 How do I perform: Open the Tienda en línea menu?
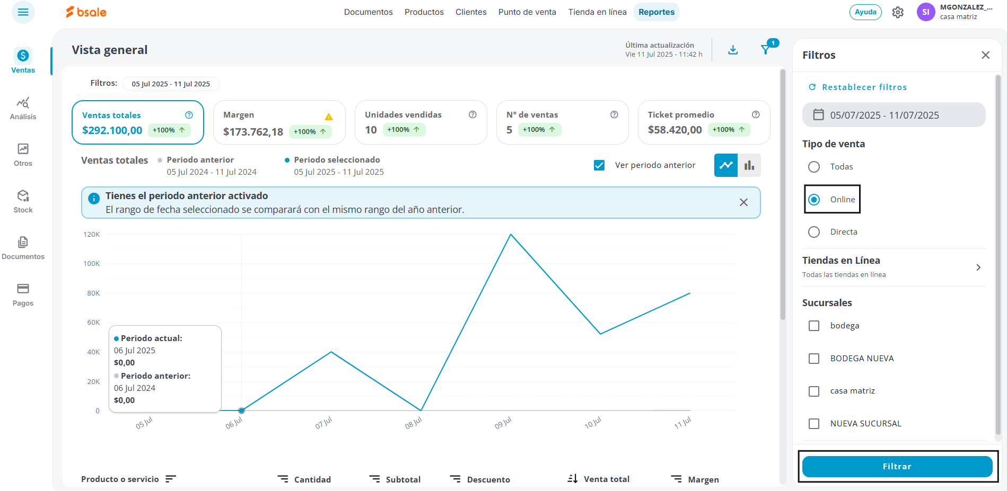coord(598,12)
